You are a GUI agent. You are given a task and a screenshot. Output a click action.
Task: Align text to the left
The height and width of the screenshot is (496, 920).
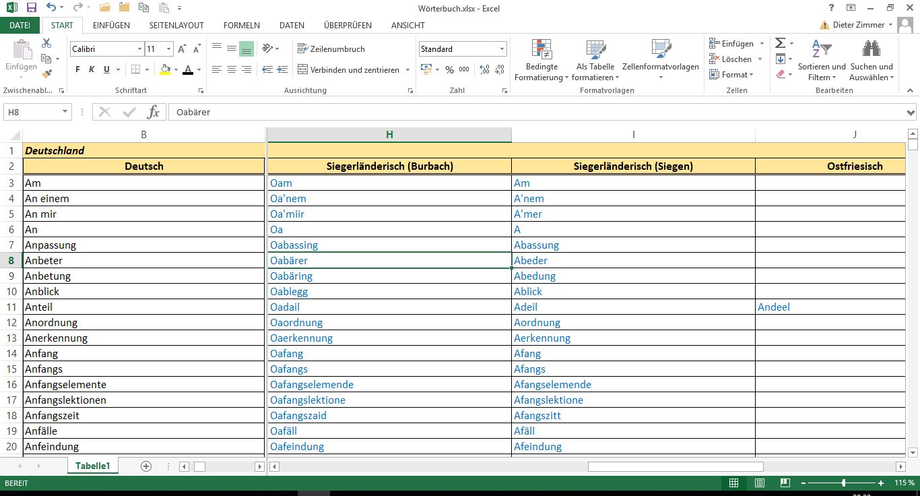(x=216, y=69)
